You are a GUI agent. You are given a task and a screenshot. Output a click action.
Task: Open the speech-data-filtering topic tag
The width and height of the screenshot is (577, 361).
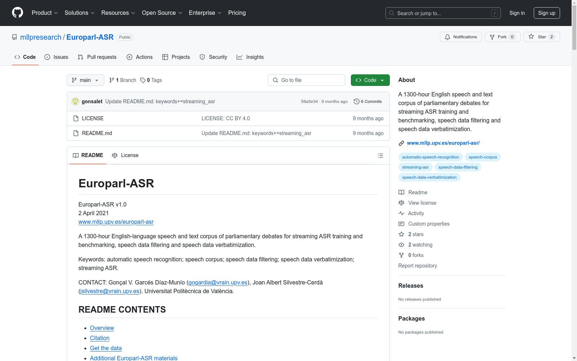coord(458,167)
